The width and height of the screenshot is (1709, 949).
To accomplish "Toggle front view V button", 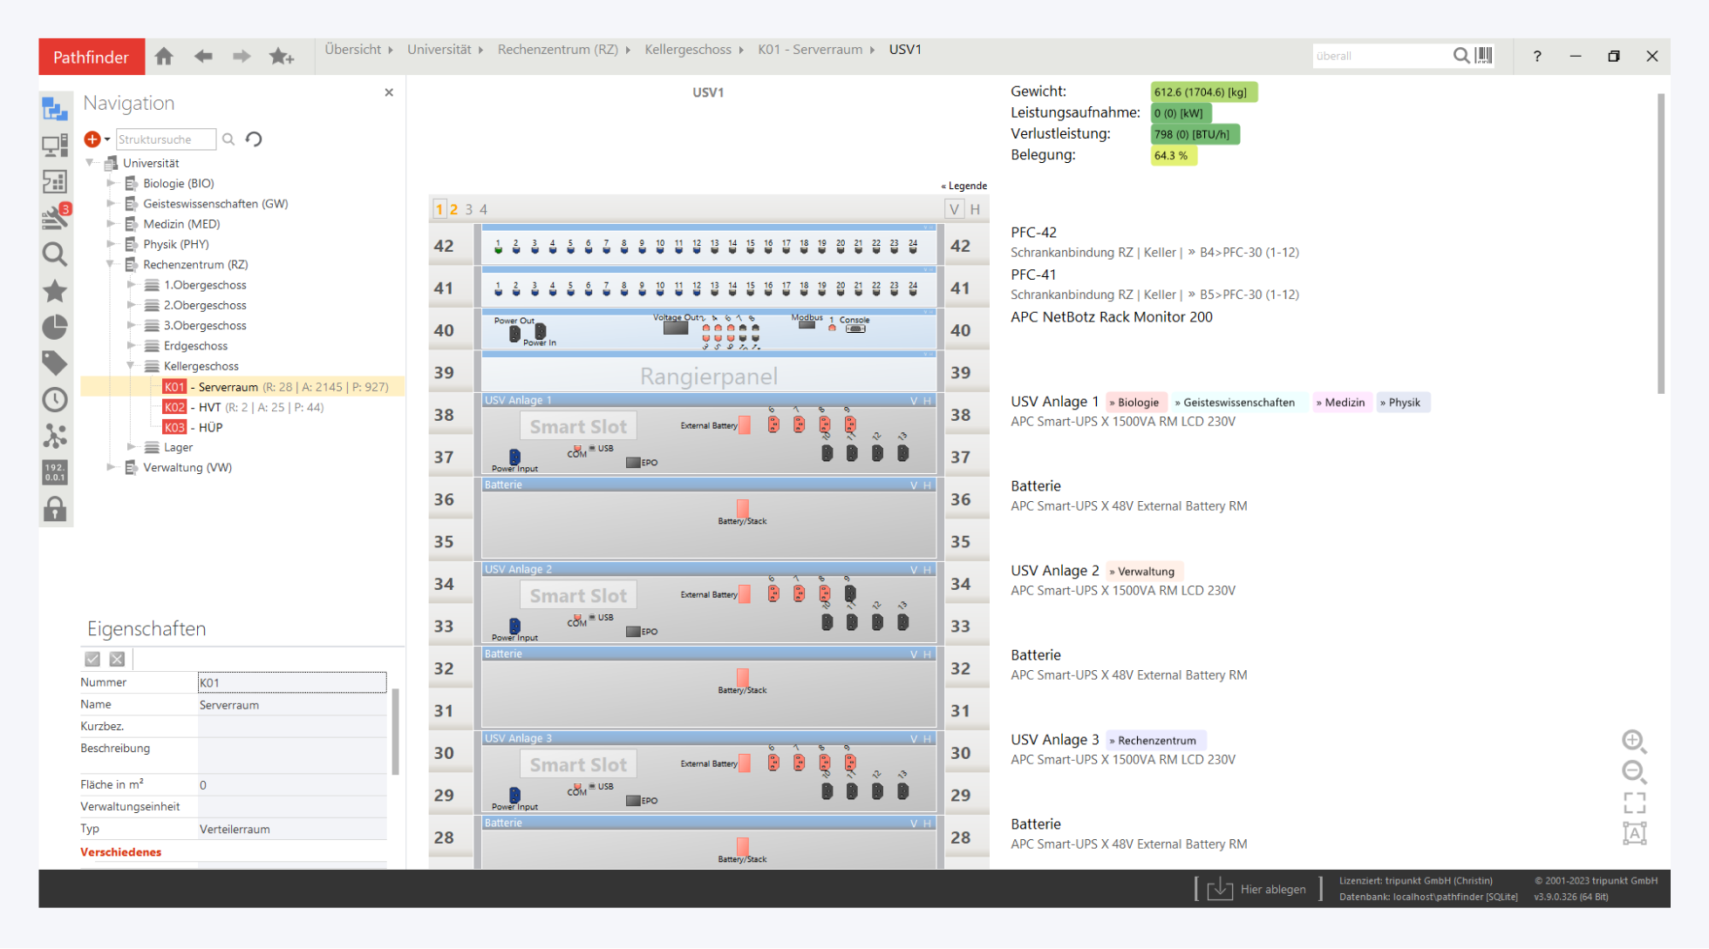I will coord(954,209).
